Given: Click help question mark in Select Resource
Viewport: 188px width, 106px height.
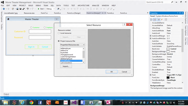Looking at the screenshot, I should [x=124, y=24].
